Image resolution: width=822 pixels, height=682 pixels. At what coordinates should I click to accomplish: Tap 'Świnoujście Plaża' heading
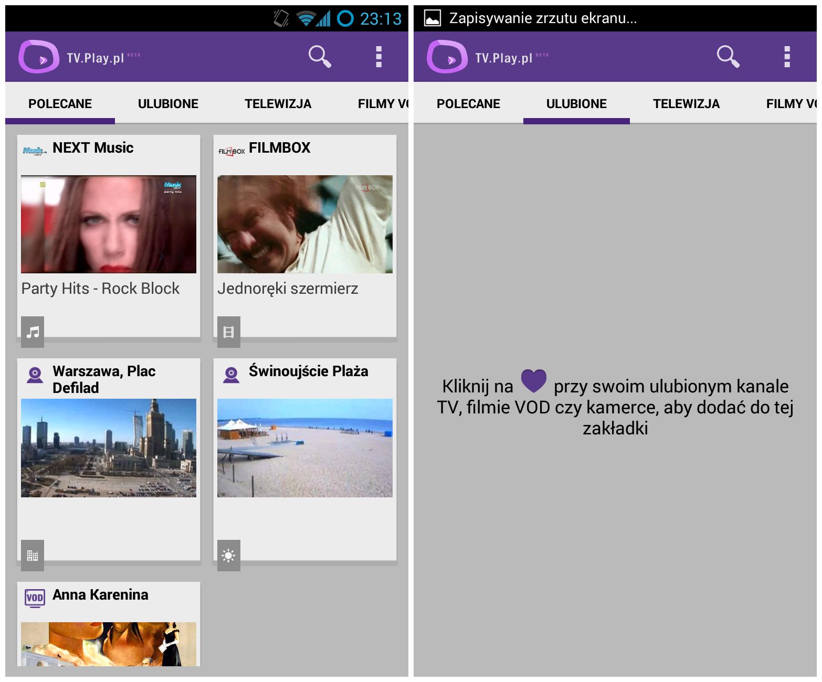[308, 371]
